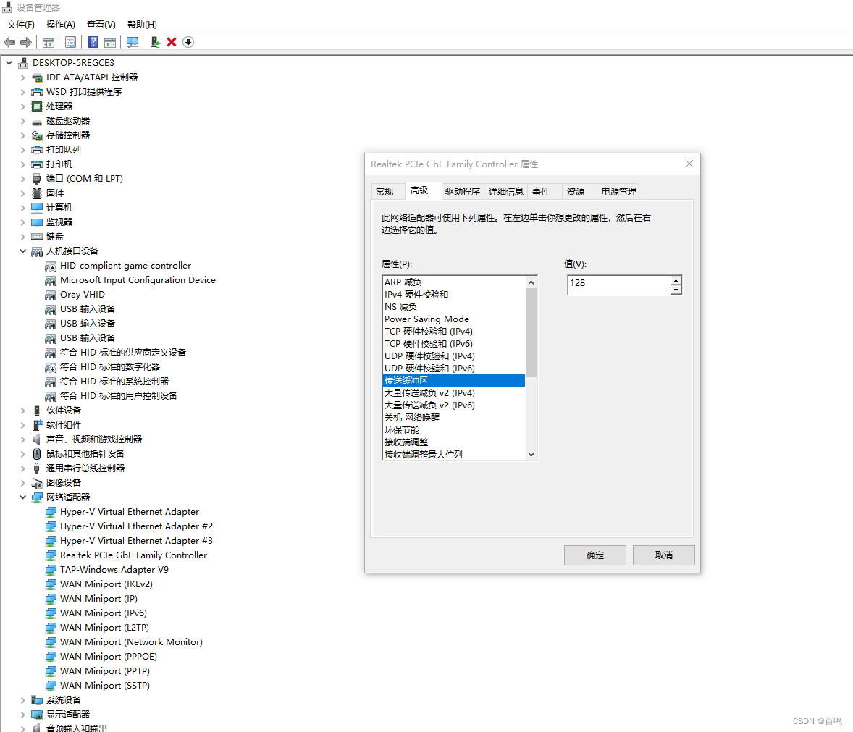Select 大量传送减负 v2 (IPv4) property

(454, 393)
